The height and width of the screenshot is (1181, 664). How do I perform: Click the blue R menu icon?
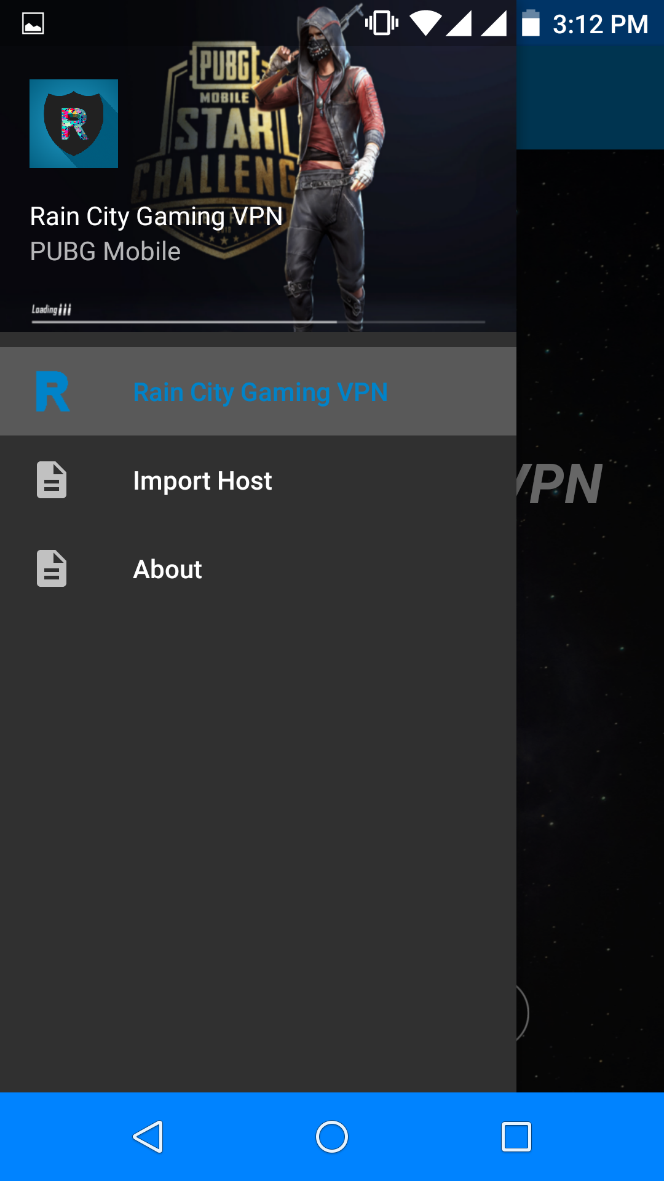point(52,392)
